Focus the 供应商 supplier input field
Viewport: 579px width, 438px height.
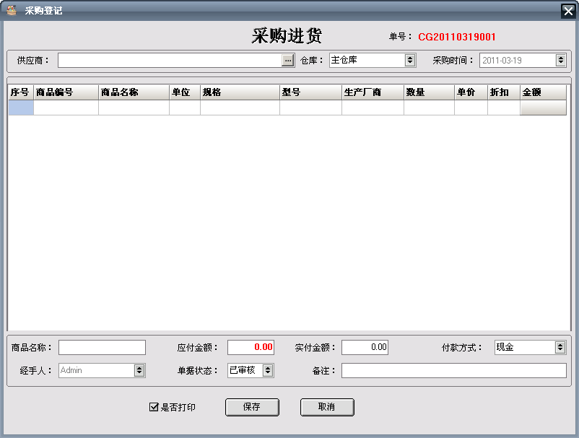(170, 61)
